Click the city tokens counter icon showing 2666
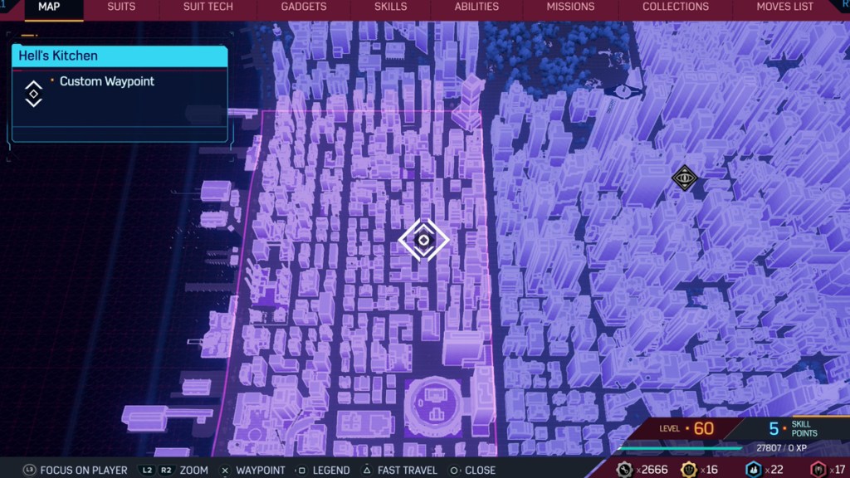Screen dimensions: 850x478 click(625, 470)
